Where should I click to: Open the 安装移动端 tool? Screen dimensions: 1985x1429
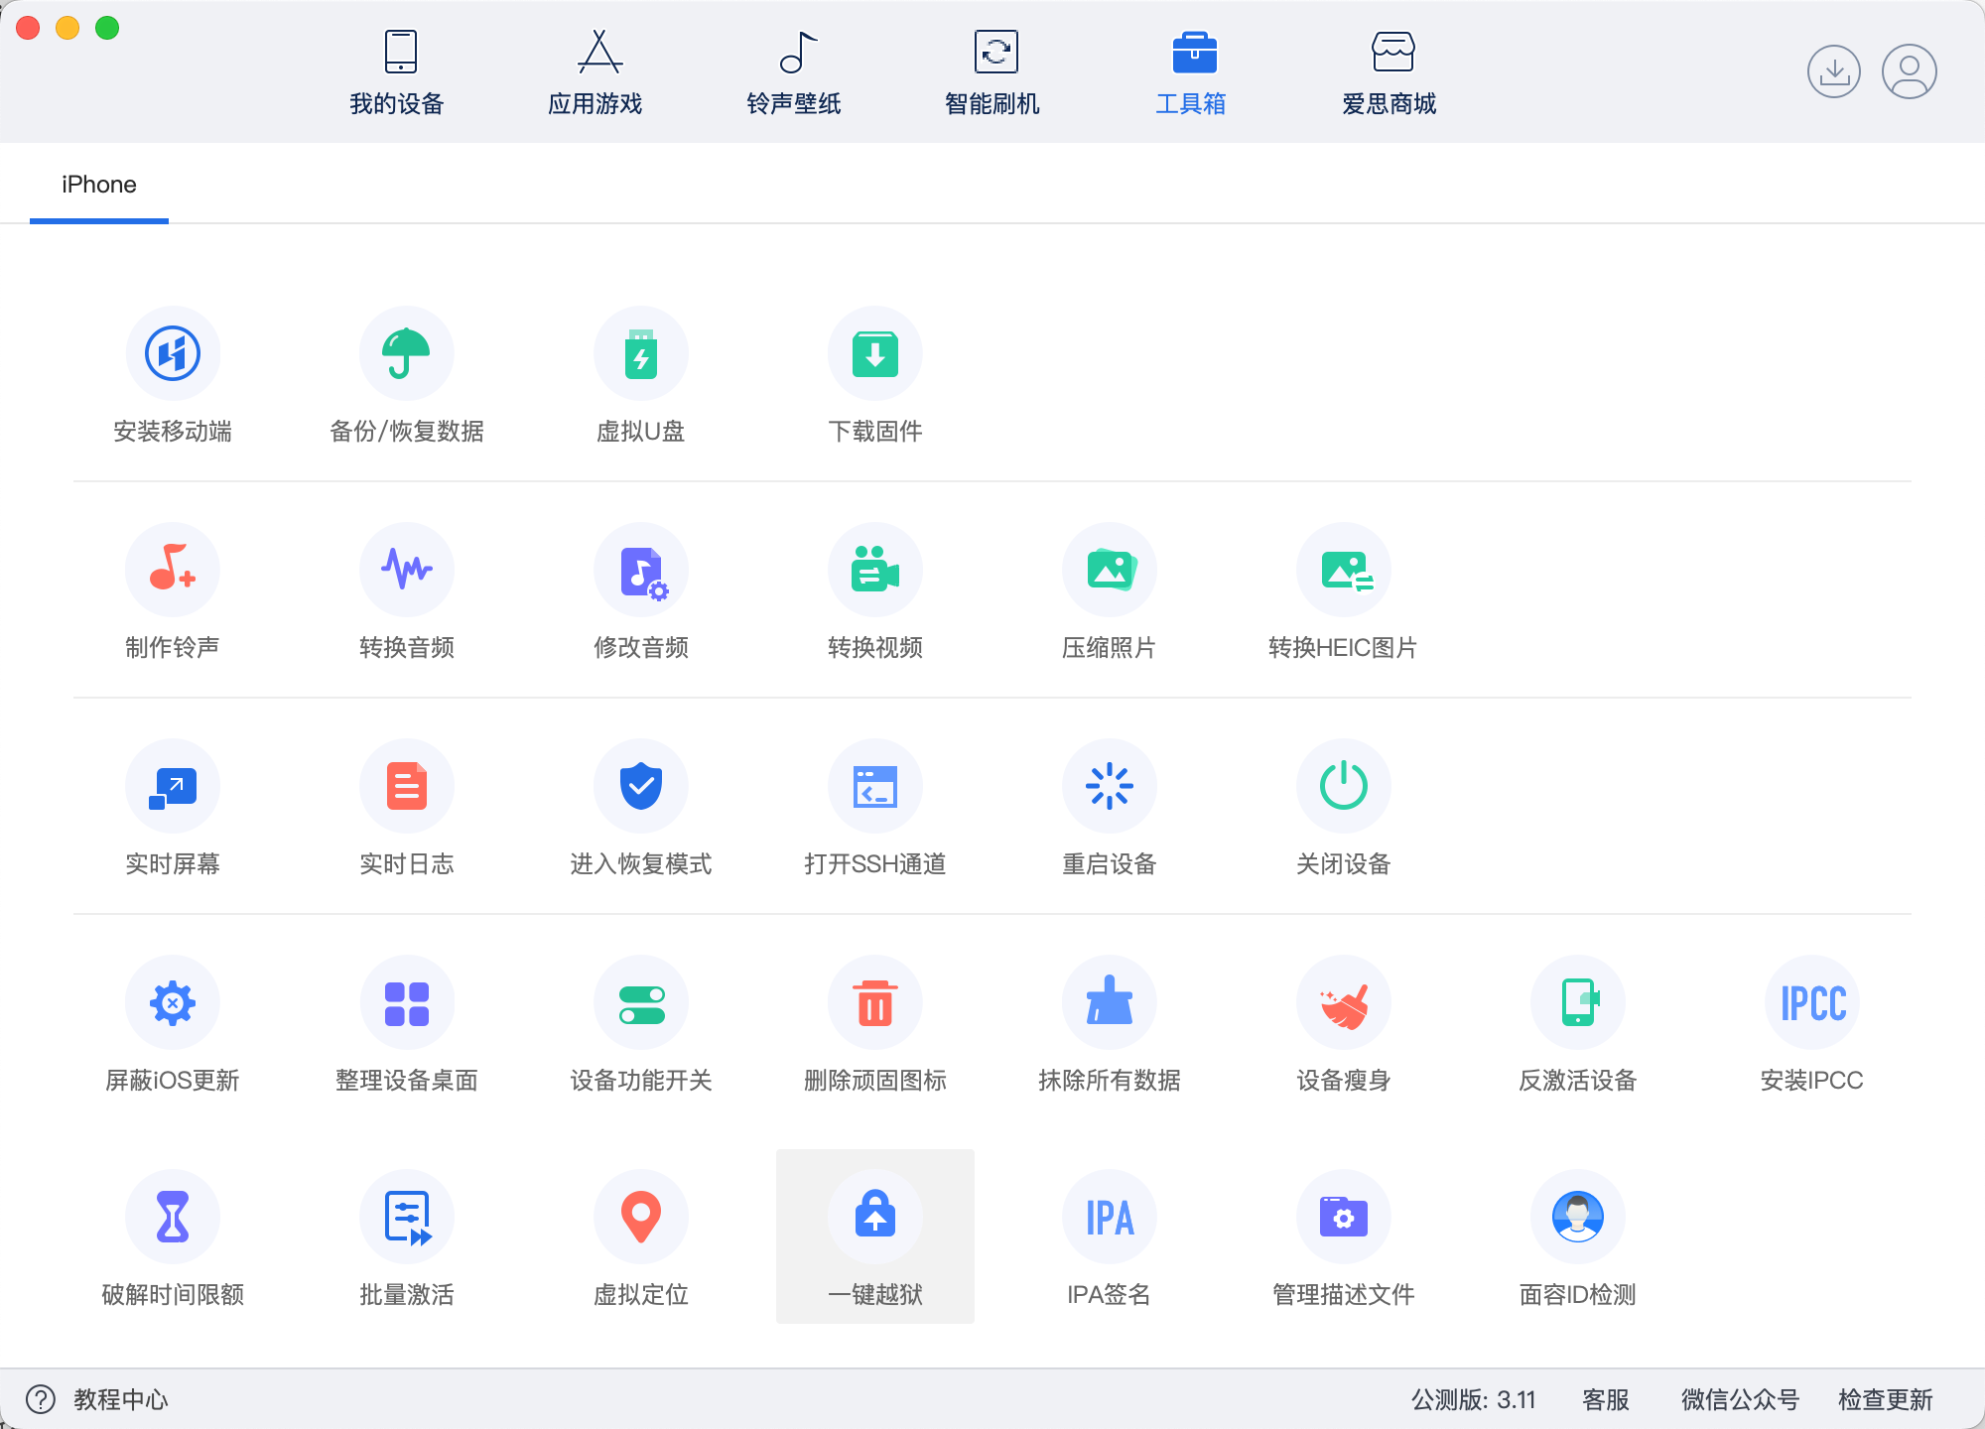173,375
